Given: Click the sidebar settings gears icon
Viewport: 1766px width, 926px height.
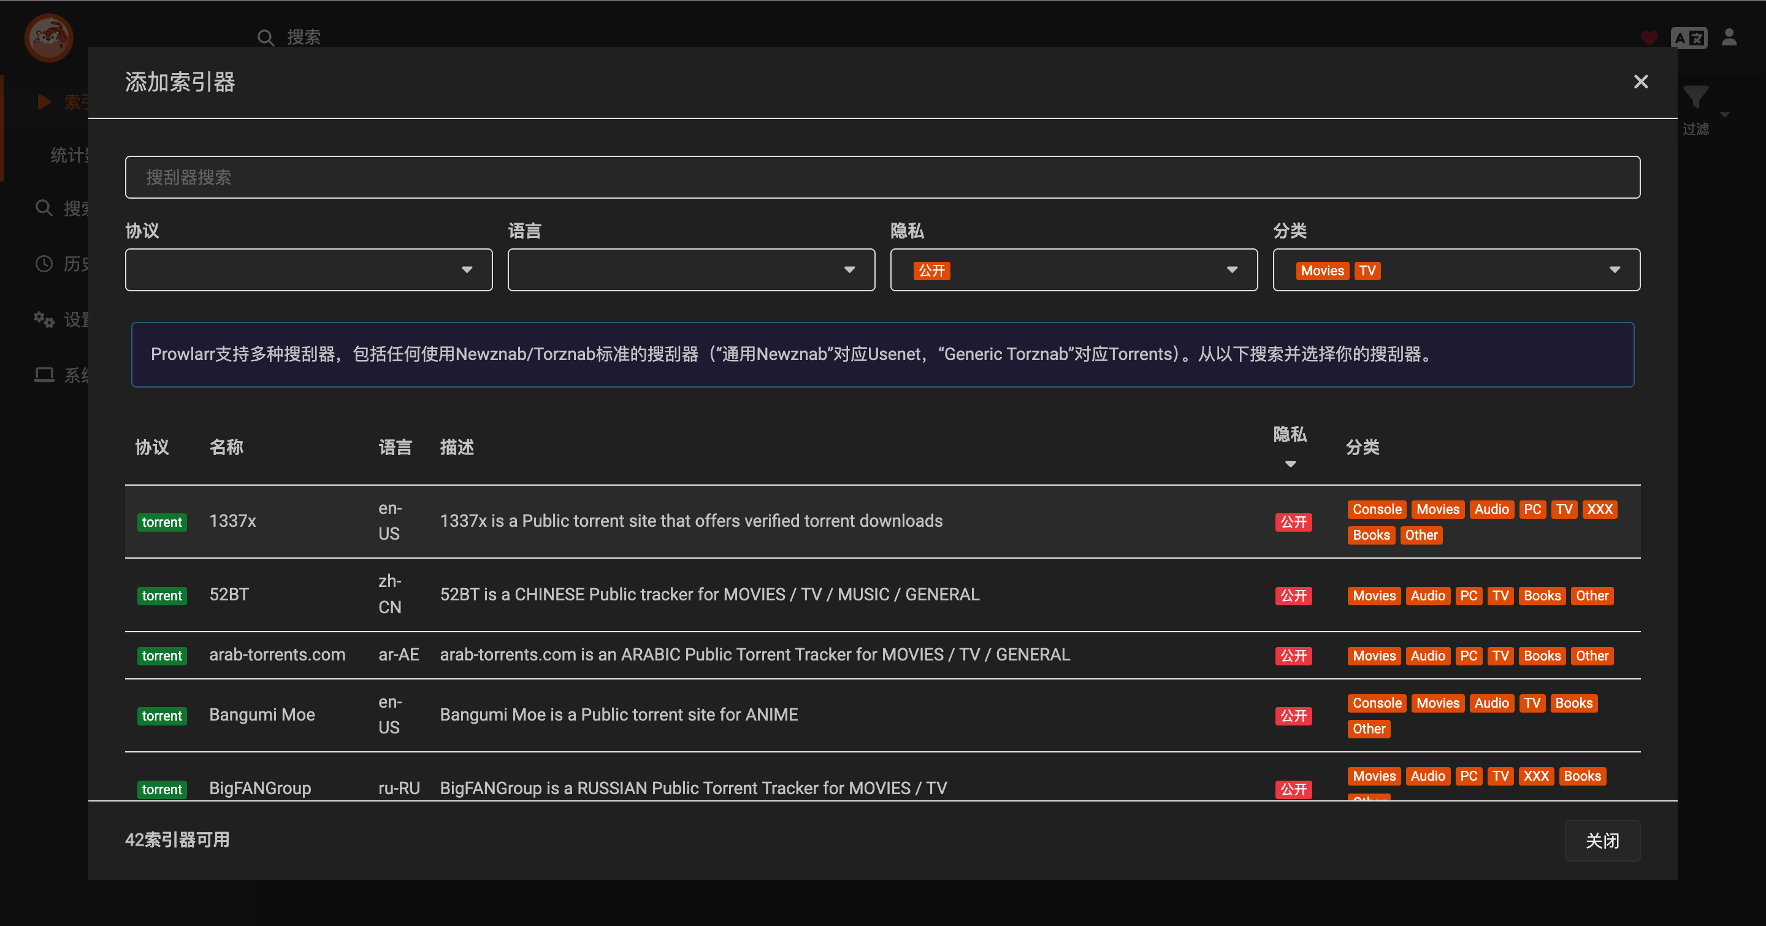Looking at the screenshot, I should point(44,320).
